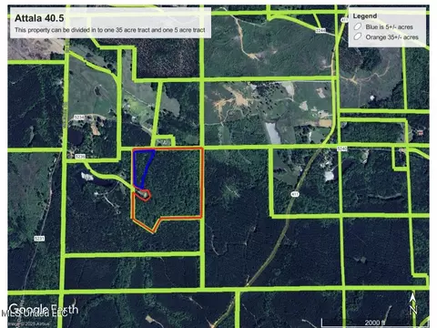Click the polygon icon beside Blue legend entry
Viewport: 437px width, 328px height.
tap(358, 26)
